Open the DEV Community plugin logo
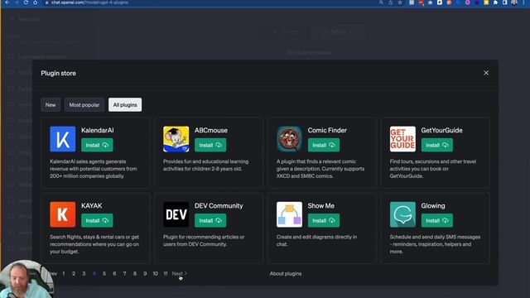Image resolution: width=530 pixels, height=298 pixels. coord(176,214)
